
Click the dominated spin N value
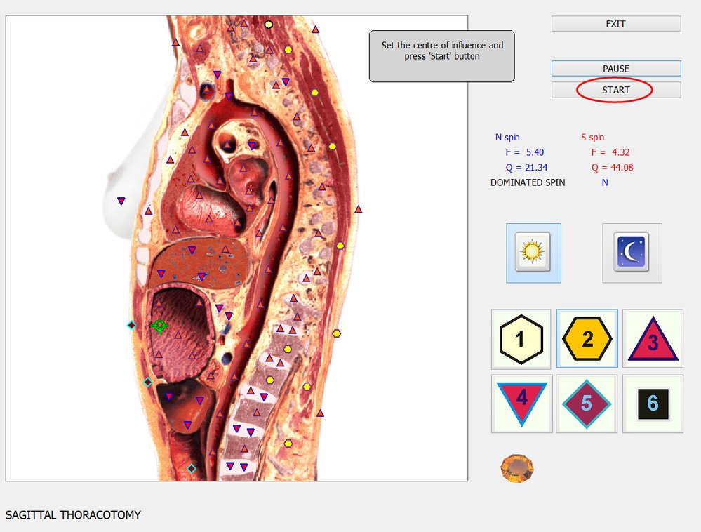[605, 182]
